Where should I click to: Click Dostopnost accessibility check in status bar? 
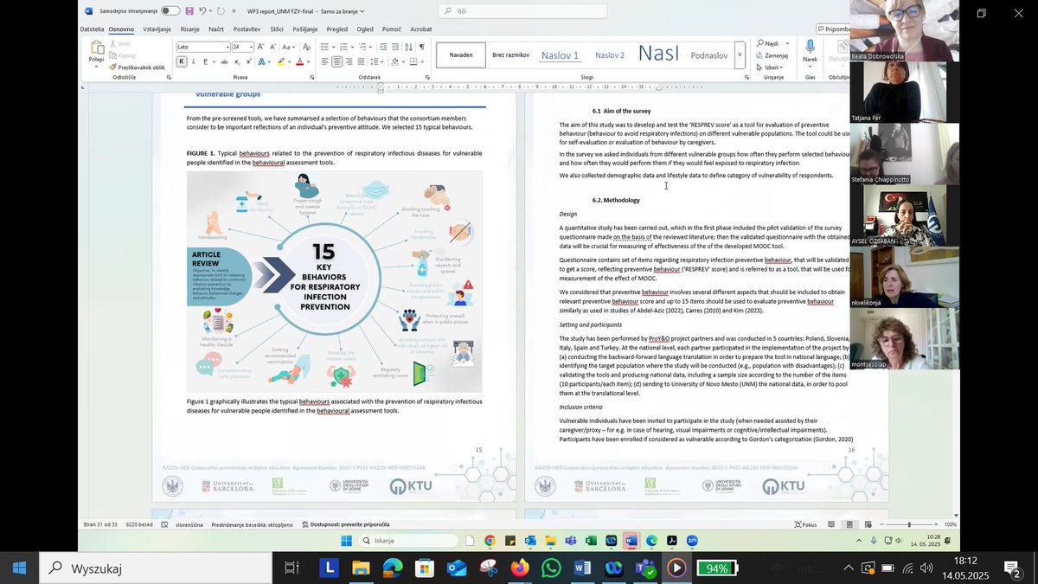(x=346, y=524)
